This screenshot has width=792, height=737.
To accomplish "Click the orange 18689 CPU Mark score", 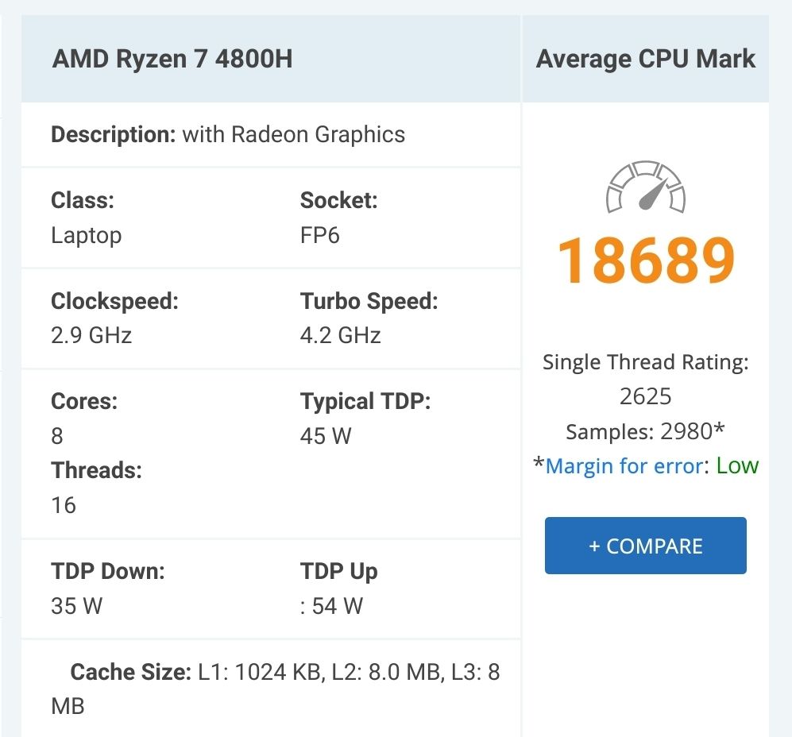I will tap(645, 261).
